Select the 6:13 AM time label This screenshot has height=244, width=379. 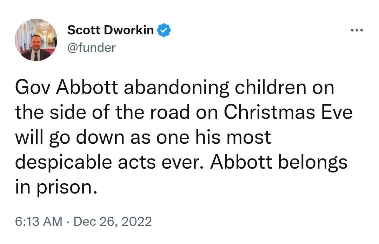(39, 221)
